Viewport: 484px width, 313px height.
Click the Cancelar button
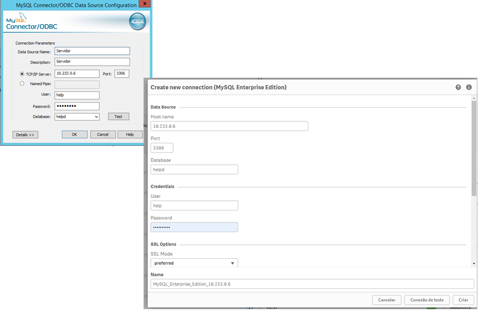coord(386,300)
